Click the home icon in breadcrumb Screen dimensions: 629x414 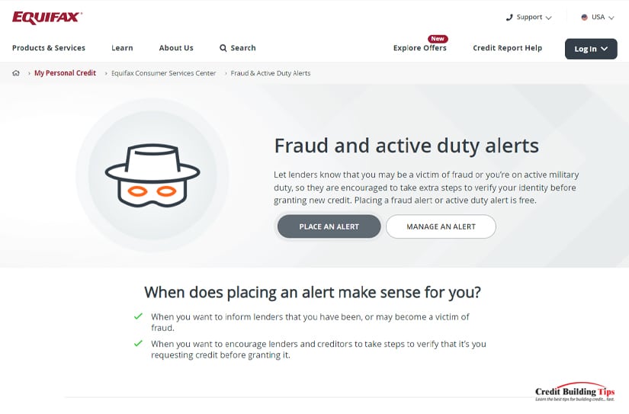pos(16,73)
